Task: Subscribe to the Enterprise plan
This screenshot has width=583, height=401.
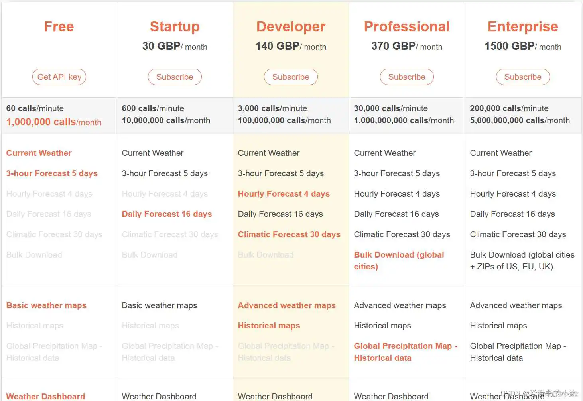Action: 523,77
